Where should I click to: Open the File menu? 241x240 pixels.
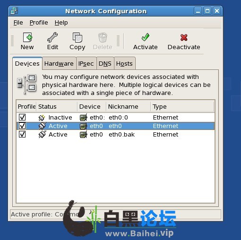(x=18, y=23)
